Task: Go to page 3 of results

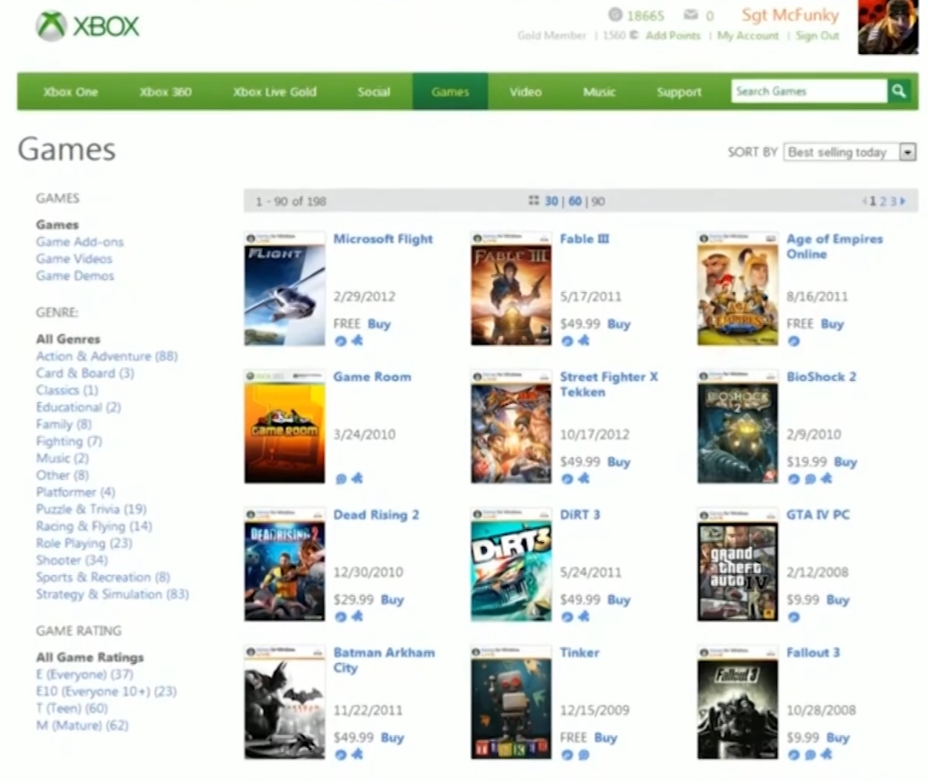Action: pos(893,201)
